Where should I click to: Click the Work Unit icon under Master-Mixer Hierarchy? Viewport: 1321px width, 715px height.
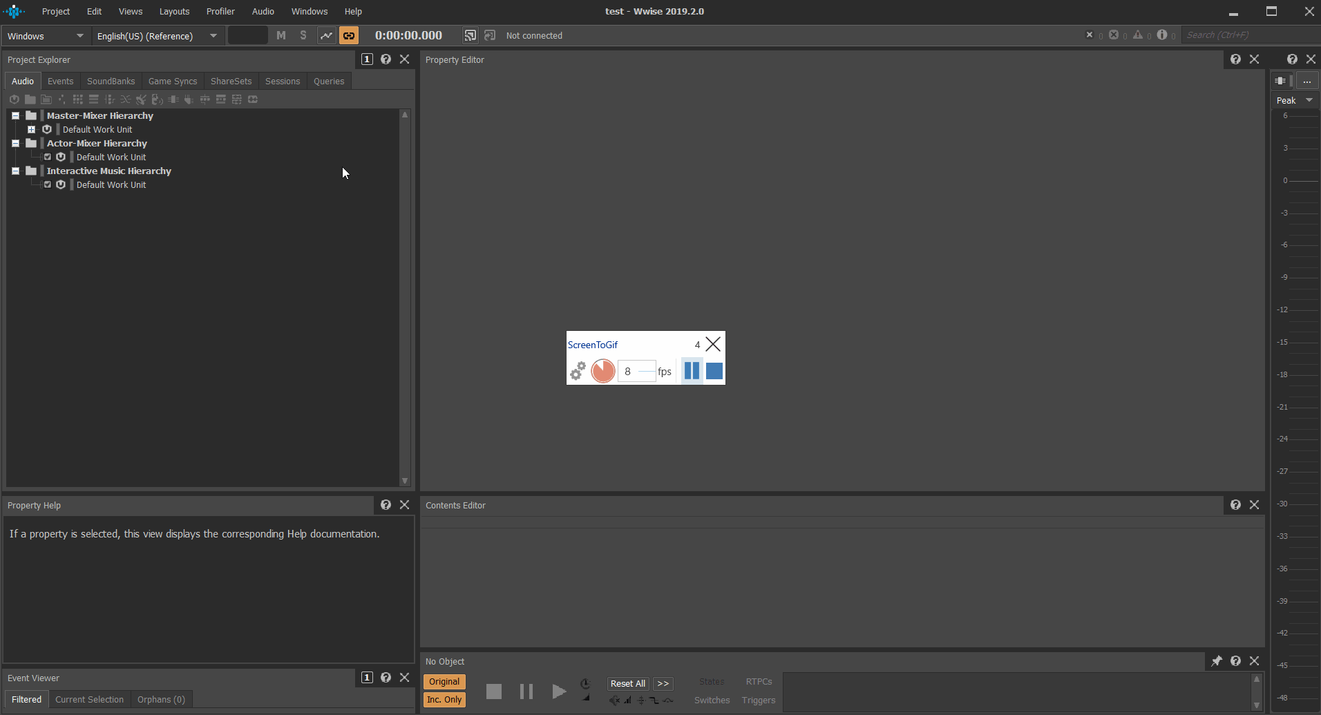47,129
